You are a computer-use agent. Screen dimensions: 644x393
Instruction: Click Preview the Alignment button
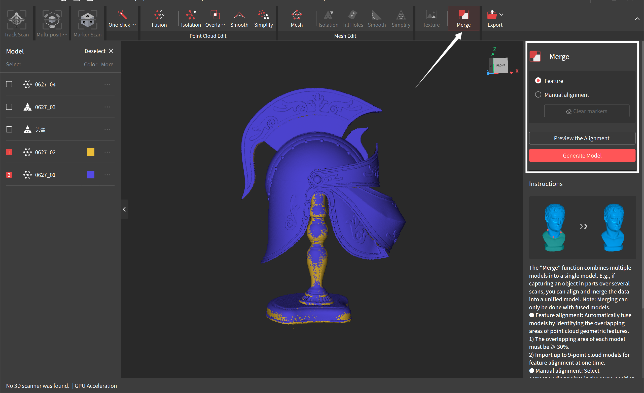[582, 138]
